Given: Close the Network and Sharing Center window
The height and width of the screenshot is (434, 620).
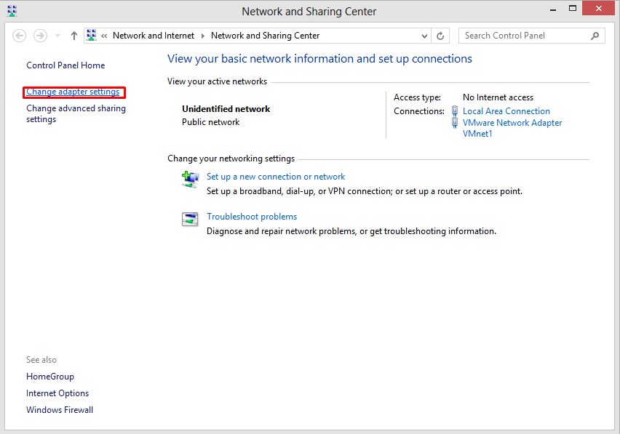Looking at the screenshot, I should (598, 8).
